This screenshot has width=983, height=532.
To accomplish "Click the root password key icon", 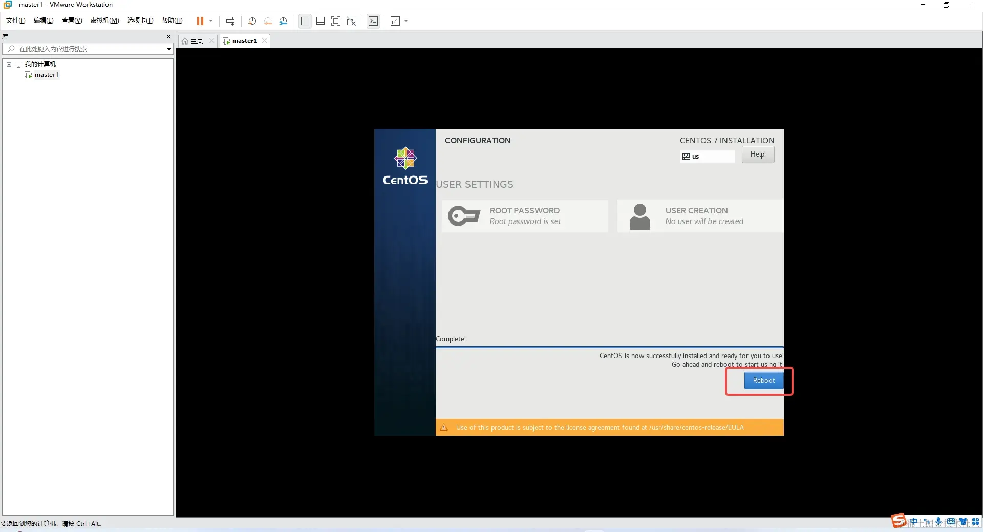I will pos(464,216).
